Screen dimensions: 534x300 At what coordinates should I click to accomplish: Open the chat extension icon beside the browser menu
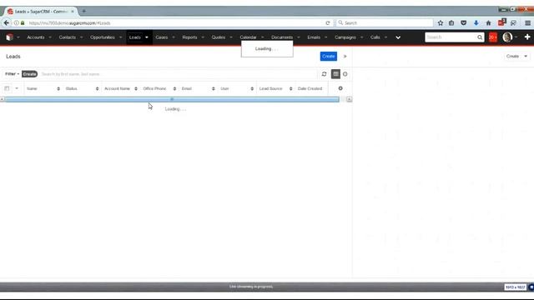[514, 22]
